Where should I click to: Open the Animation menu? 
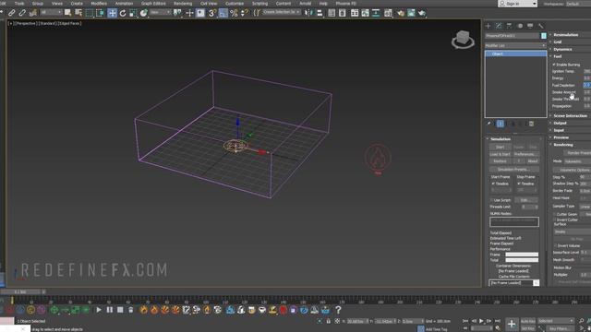(124, 4)
